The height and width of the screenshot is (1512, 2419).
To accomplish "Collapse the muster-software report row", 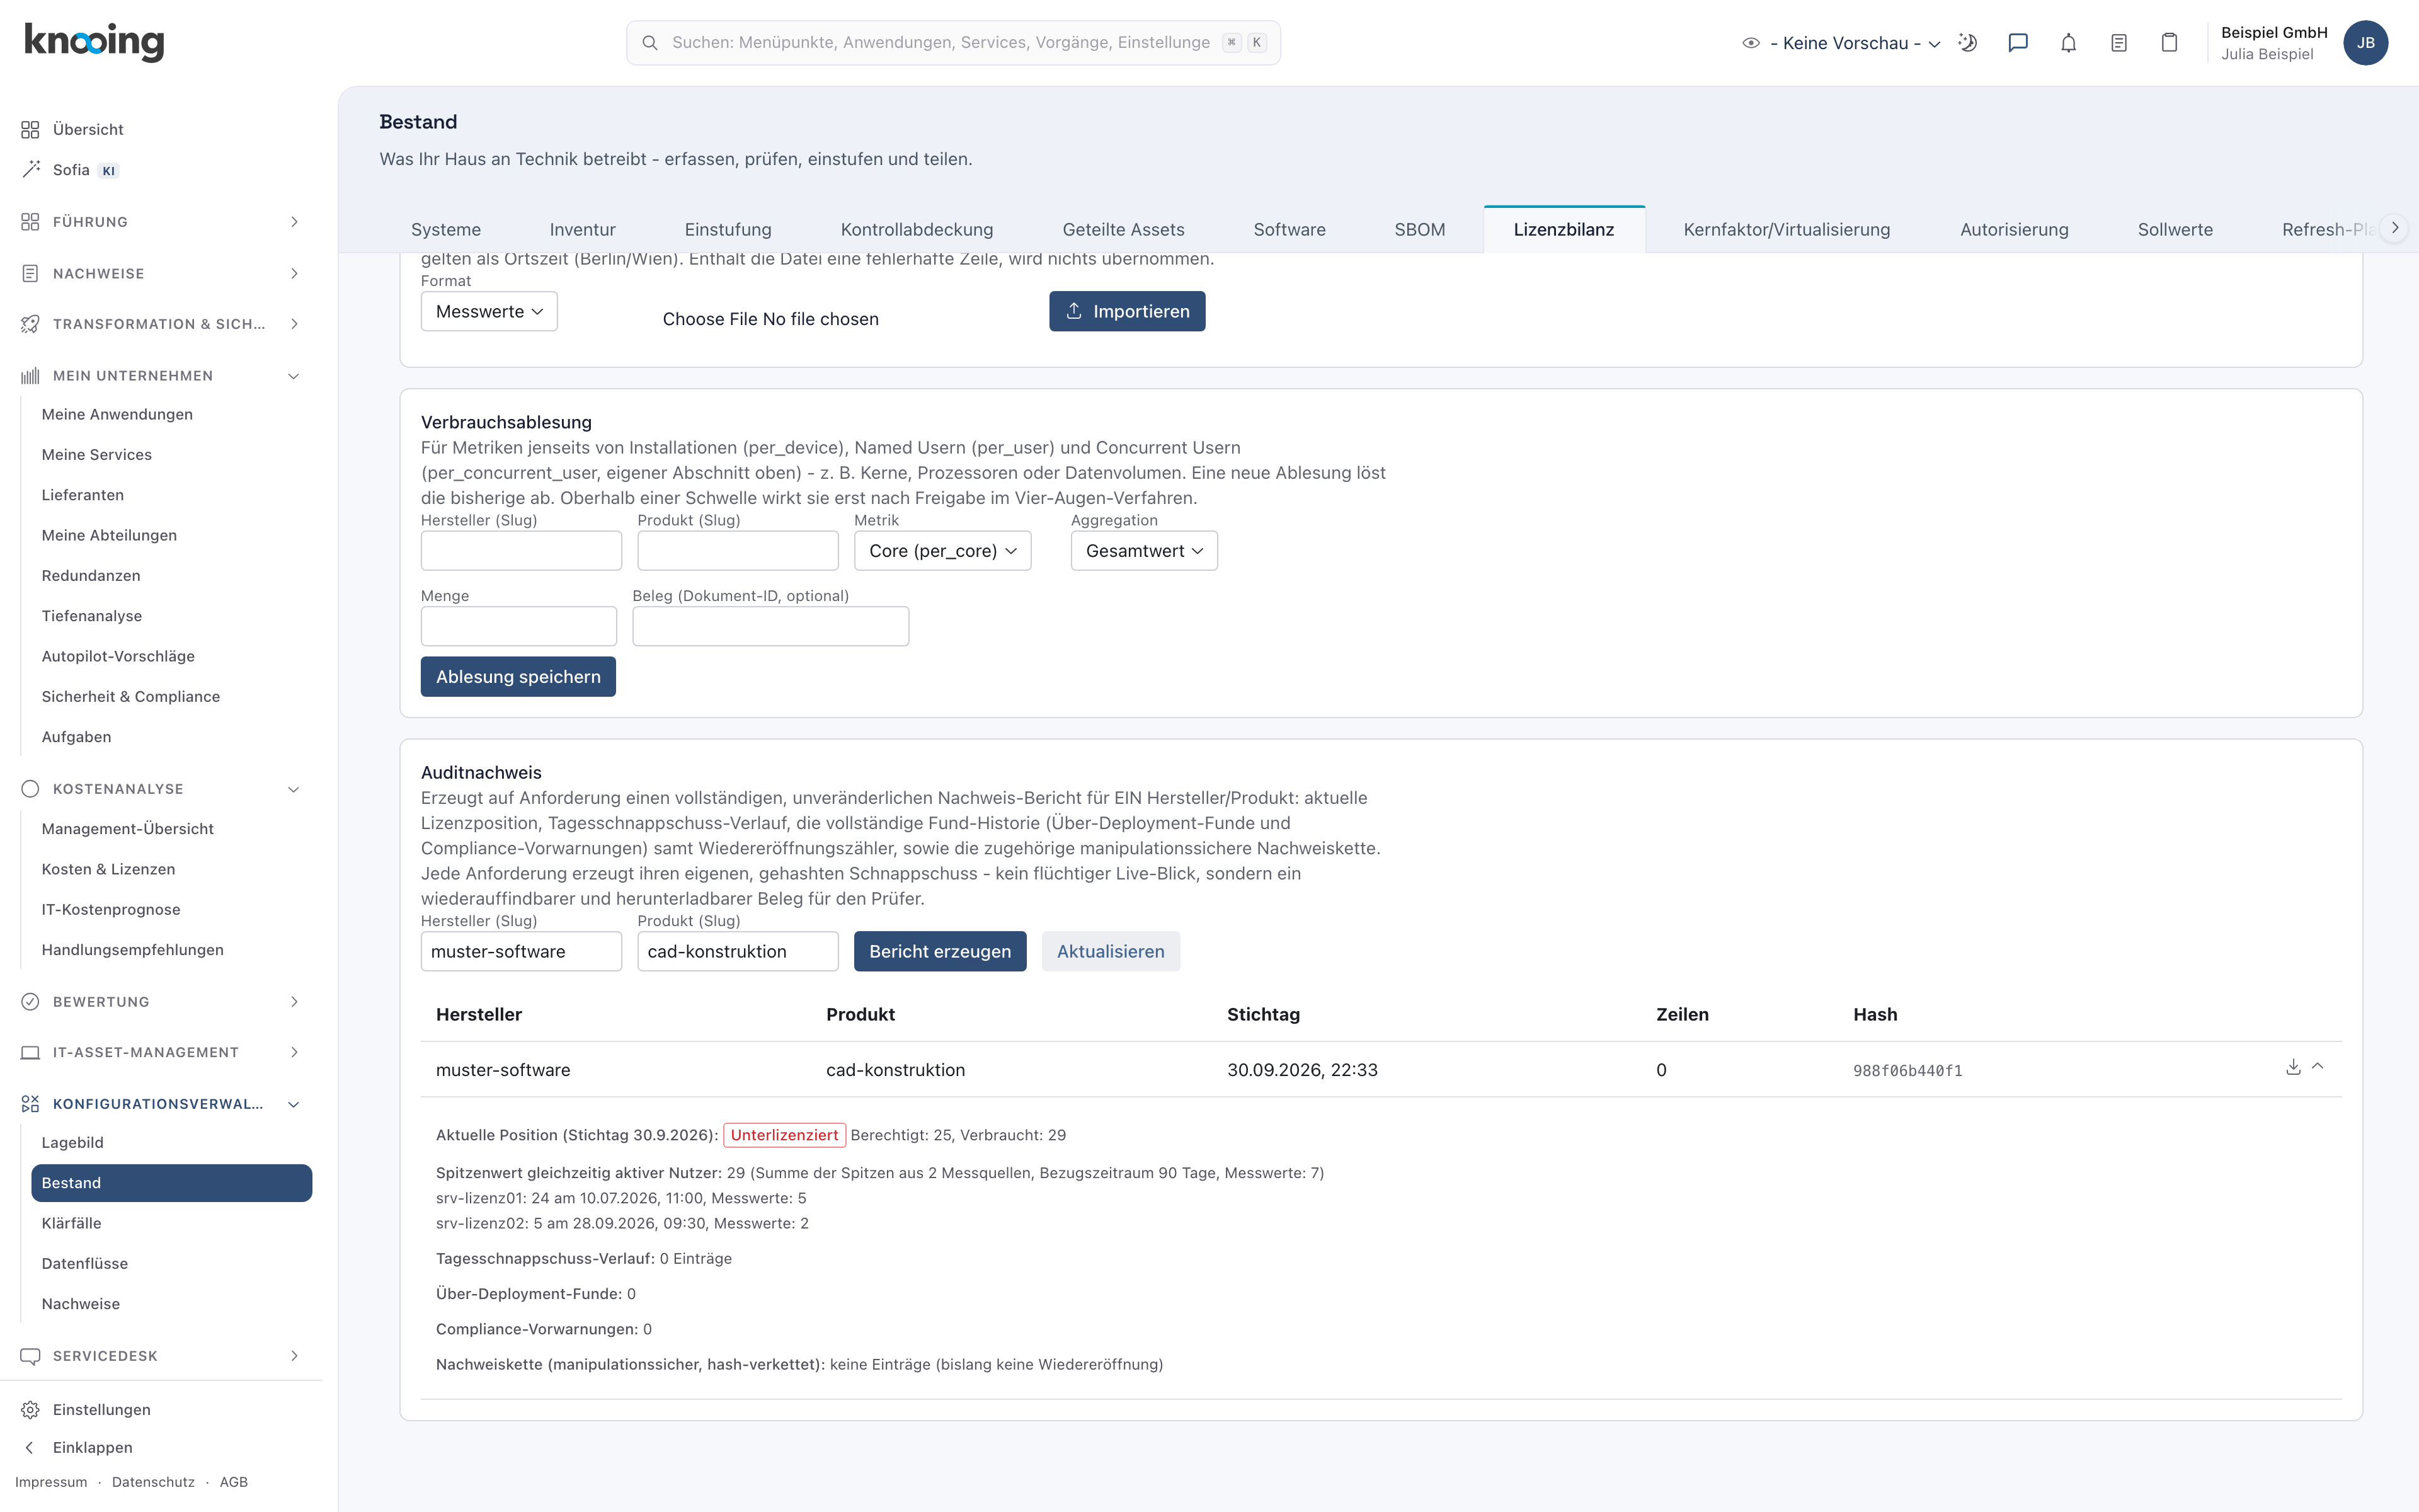I will coord(2318,1067).
